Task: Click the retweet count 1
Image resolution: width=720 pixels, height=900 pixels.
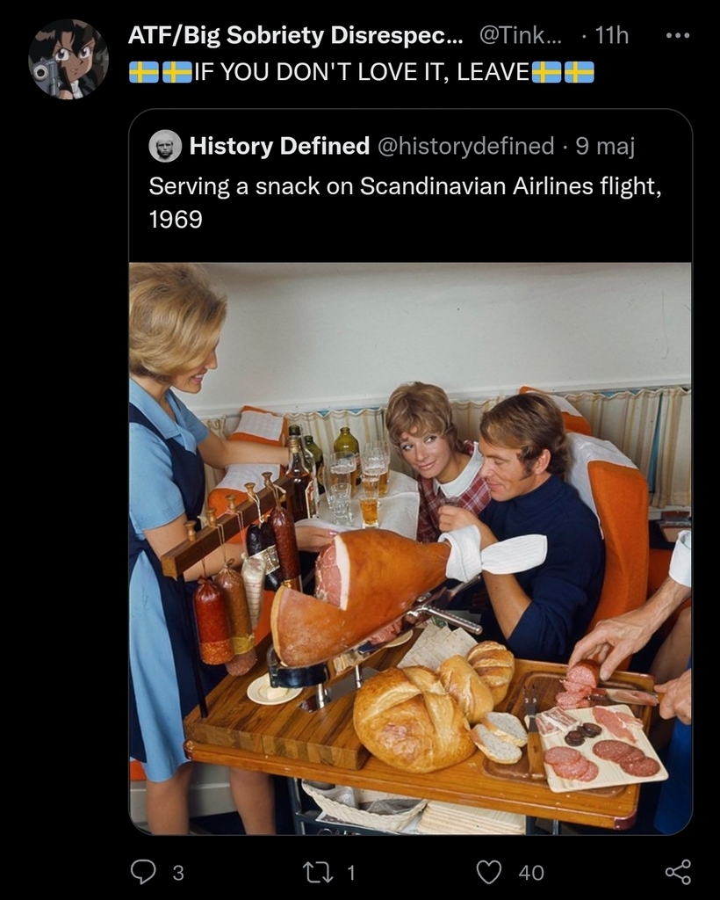Action: pos(350,872)
